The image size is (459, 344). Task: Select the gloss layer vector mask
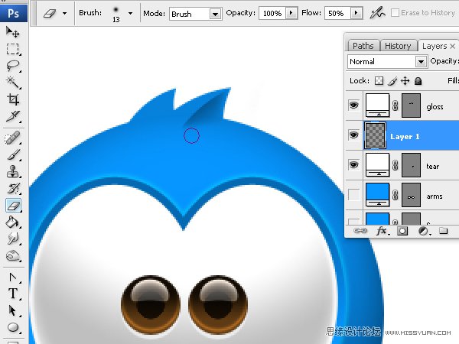tap(411, 105)
